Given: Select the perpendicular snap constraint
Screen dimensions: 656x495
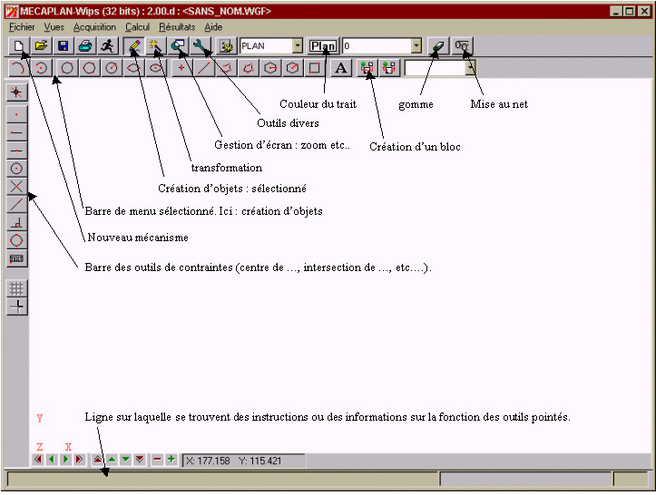Looking at the screenshot, I should click(x=16, y=222).
